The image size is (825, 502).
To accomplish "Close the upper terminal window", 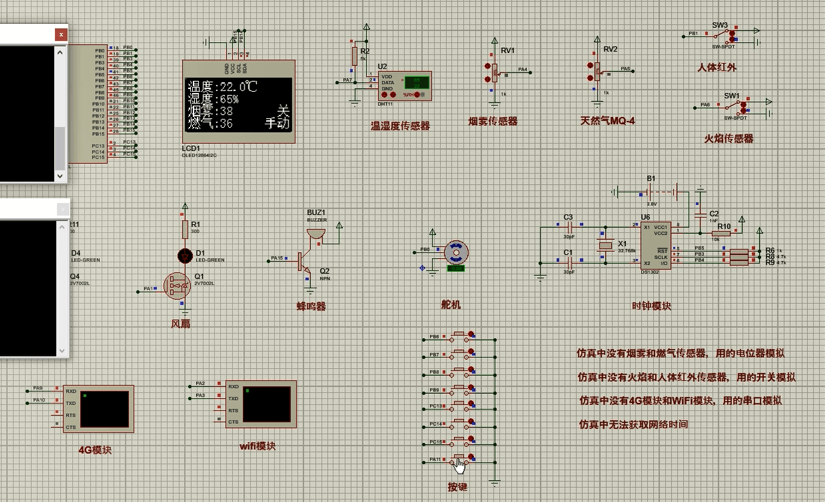I will (x=61, y=34).
